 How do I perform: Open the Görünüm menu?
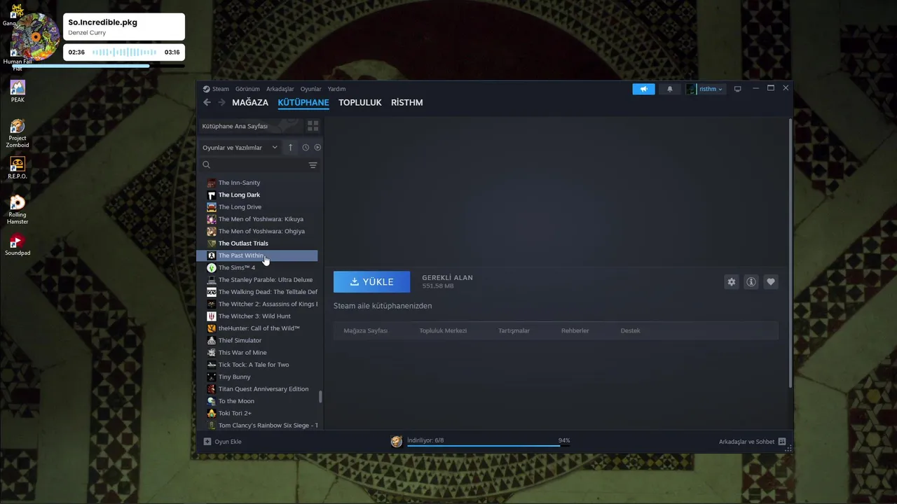click(247, 89)
